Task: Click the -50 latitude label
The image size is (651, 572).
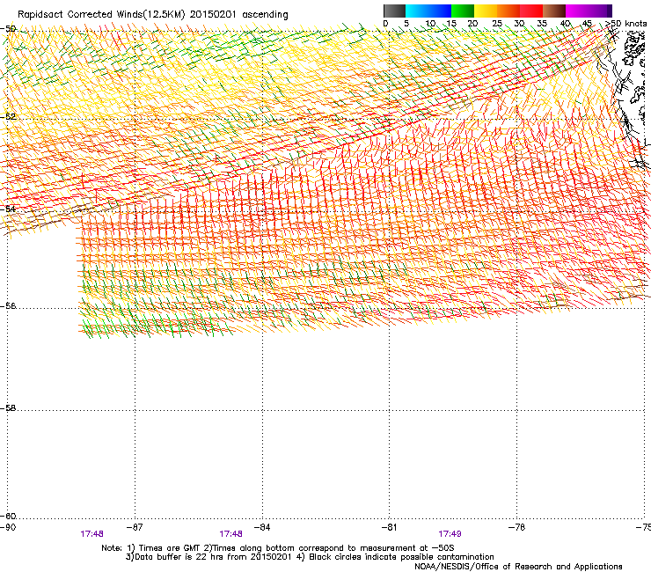Action: click(8, 29)
